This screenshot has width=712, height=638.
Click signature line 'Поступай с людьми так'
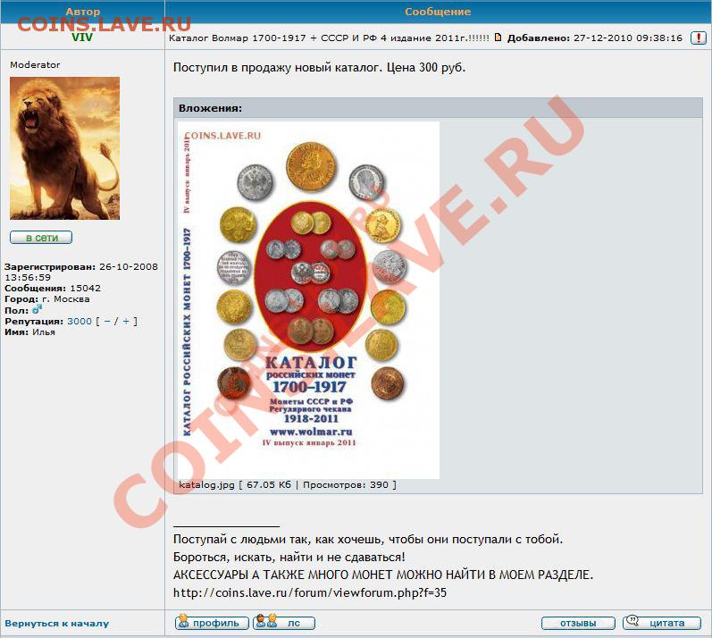click(x=368, y=540)
